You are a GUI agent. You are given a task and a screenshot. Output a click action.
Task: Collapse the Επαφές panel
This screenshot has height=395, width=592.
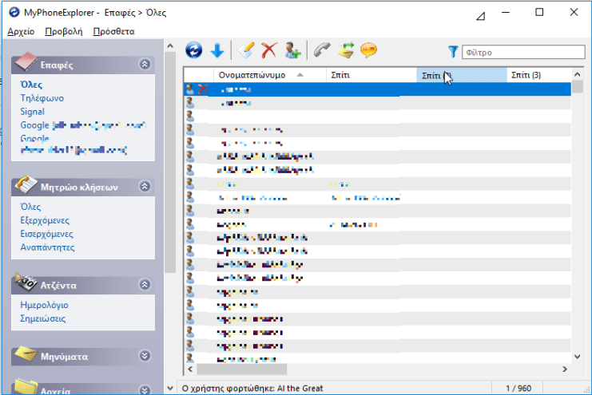tap(145, 64)
